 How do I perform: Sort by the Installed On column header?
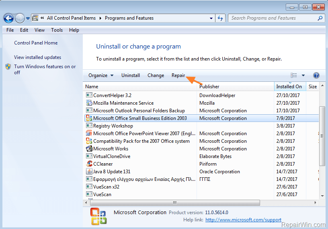[x=290, y=86]
